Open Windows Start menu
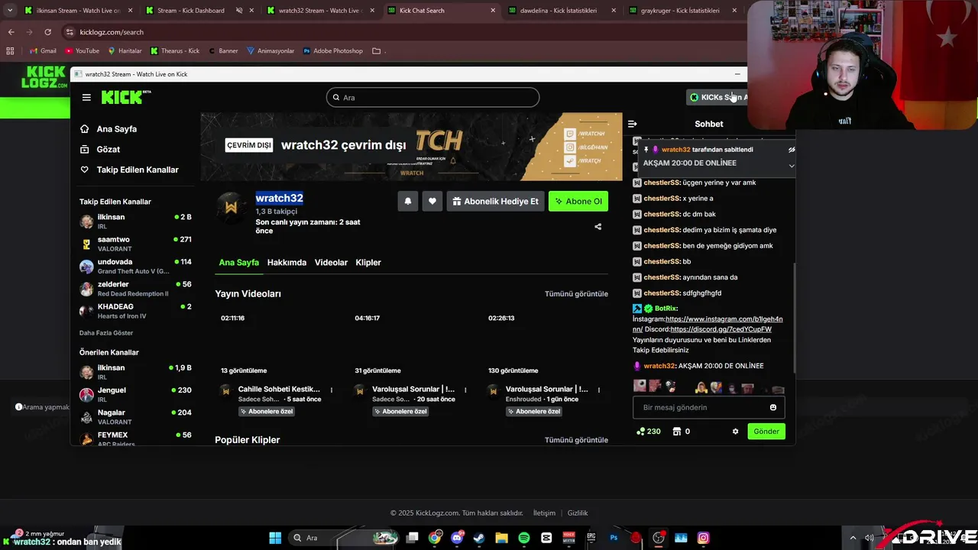The image size is (978, 550). [275, 538]
